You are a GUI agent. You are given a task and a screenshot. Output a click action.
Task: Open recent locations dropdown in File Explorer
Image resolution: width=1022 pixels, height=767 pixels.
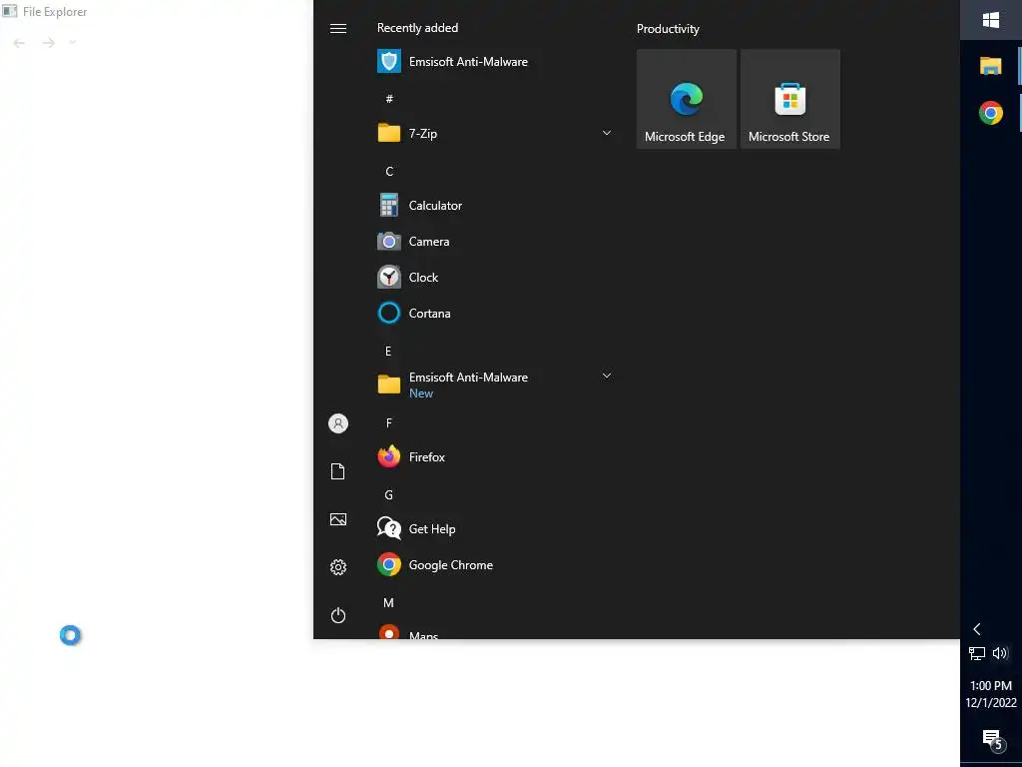(x=72, y=42)
